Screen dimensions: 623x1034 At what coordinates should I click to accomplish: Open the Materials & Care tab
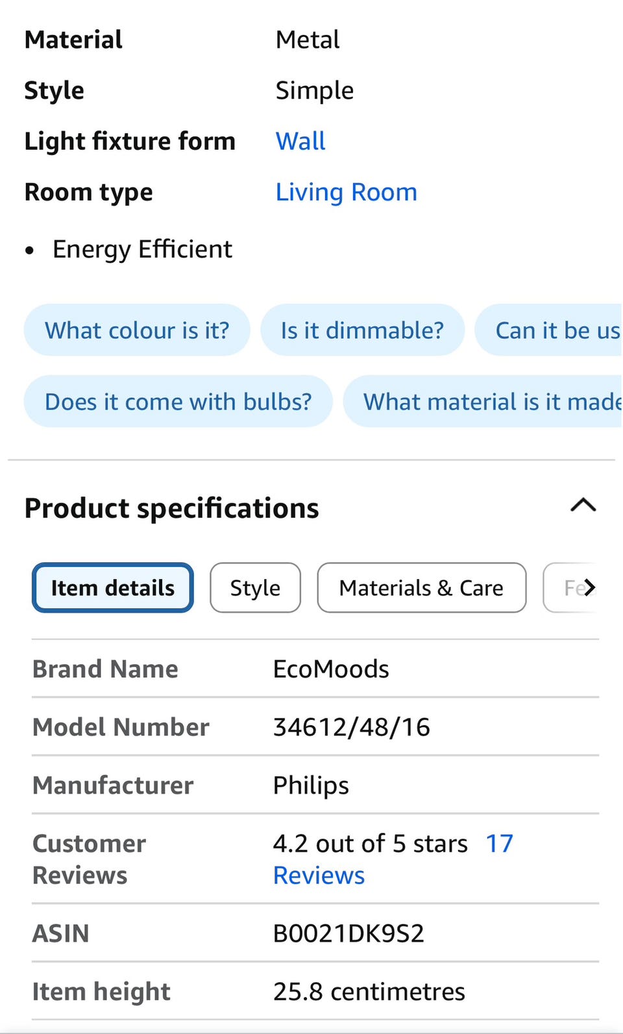[x=421, y=587]
